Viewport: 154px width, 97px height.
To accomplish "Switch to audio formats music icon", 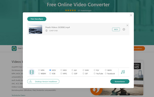I will 123,72.
